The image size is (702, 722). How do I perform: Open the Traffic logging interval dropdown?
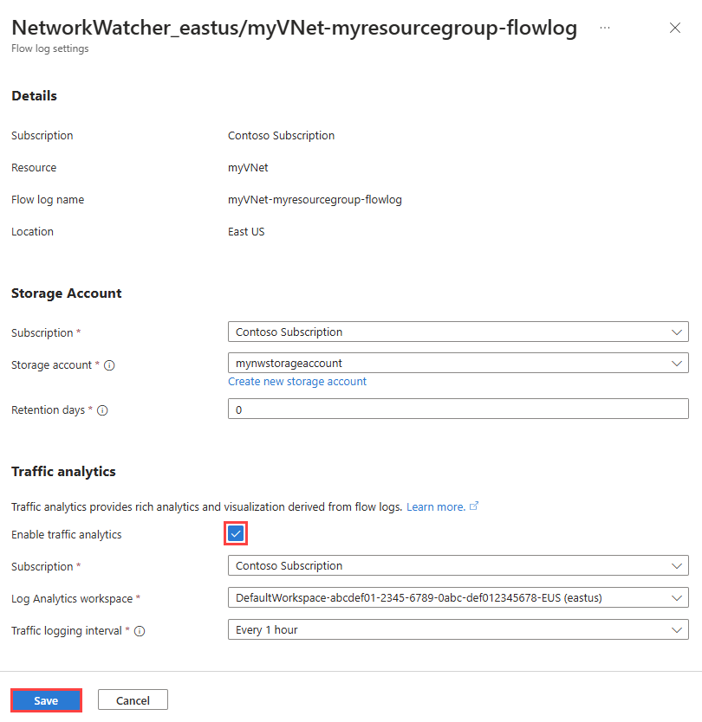[x=458, y=630]
